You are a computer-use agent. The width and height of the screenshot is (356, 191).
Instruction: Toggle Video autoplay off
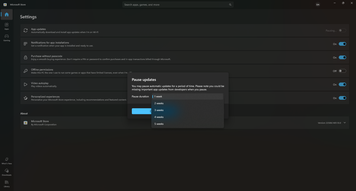343,84
